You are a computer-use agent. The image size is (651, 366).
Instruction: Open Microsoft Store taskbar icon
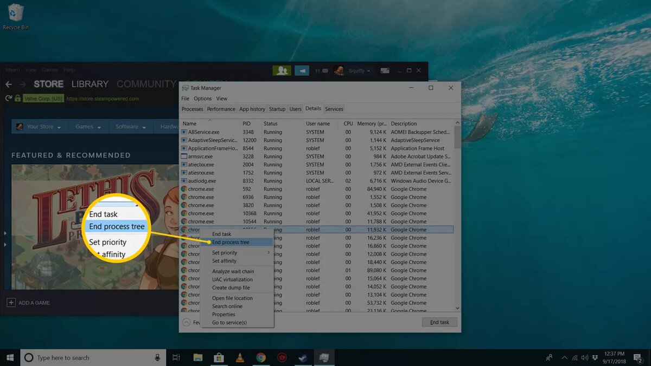pyautogui.click(x=219, y=357)
